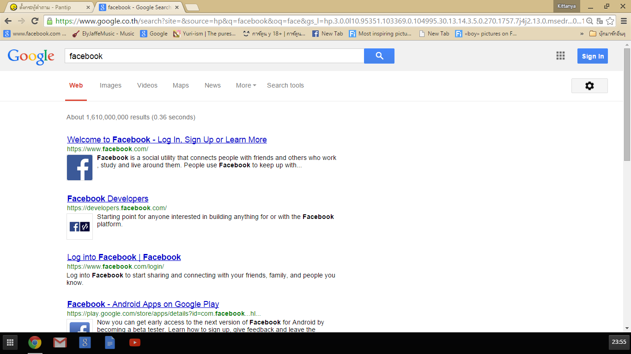
Task: Click the Facebook Developers result thumbnail
Action: click(79, 226)
